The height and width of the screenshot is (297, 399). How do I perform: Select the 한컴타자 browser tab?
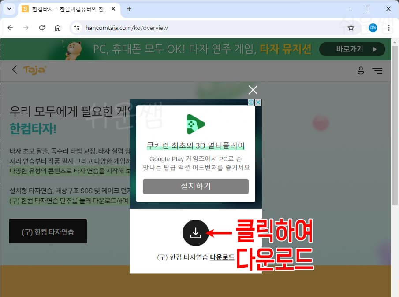[x=68, y=9]
